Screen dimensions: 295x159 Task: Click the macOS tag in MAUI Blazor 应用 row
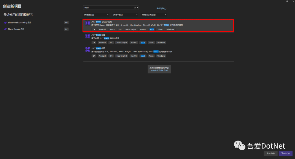point(143,29)
